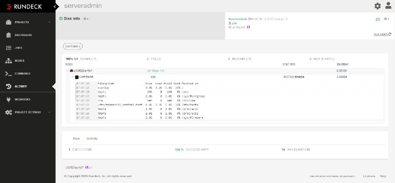The image size is (395, 183).
Task: Open the Disk info job actions dropdown
Action: (86, 19)
